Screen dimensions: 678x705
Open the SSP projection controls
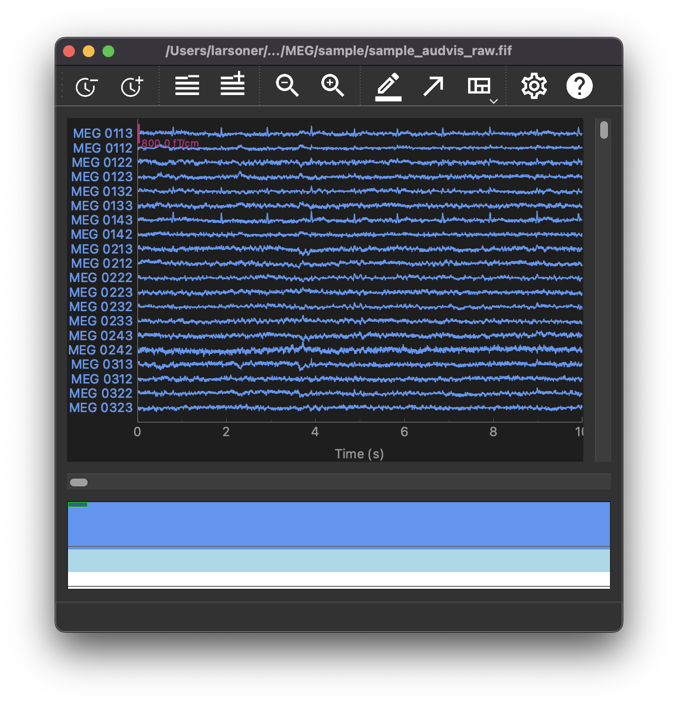[433, 85]
